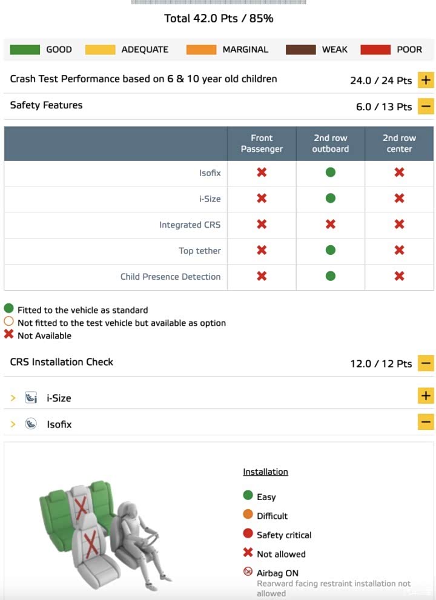
Task: Click the Integrated CRS row label
Action: [190, 225]
